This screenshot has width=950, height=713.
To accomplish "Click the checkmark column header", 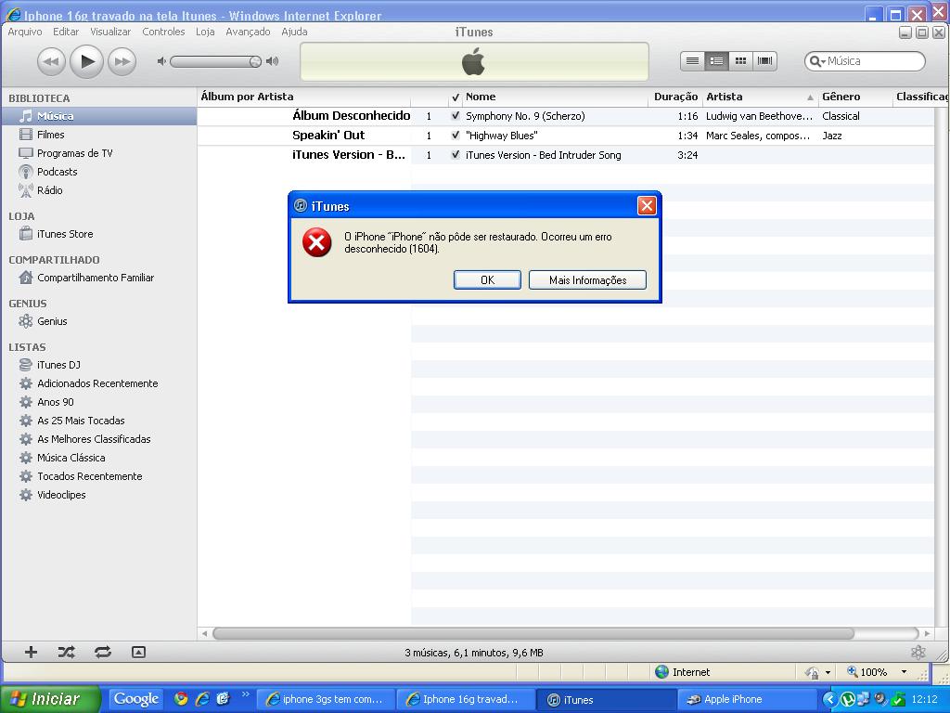I will pyautogui.click(x=456, y=97).
